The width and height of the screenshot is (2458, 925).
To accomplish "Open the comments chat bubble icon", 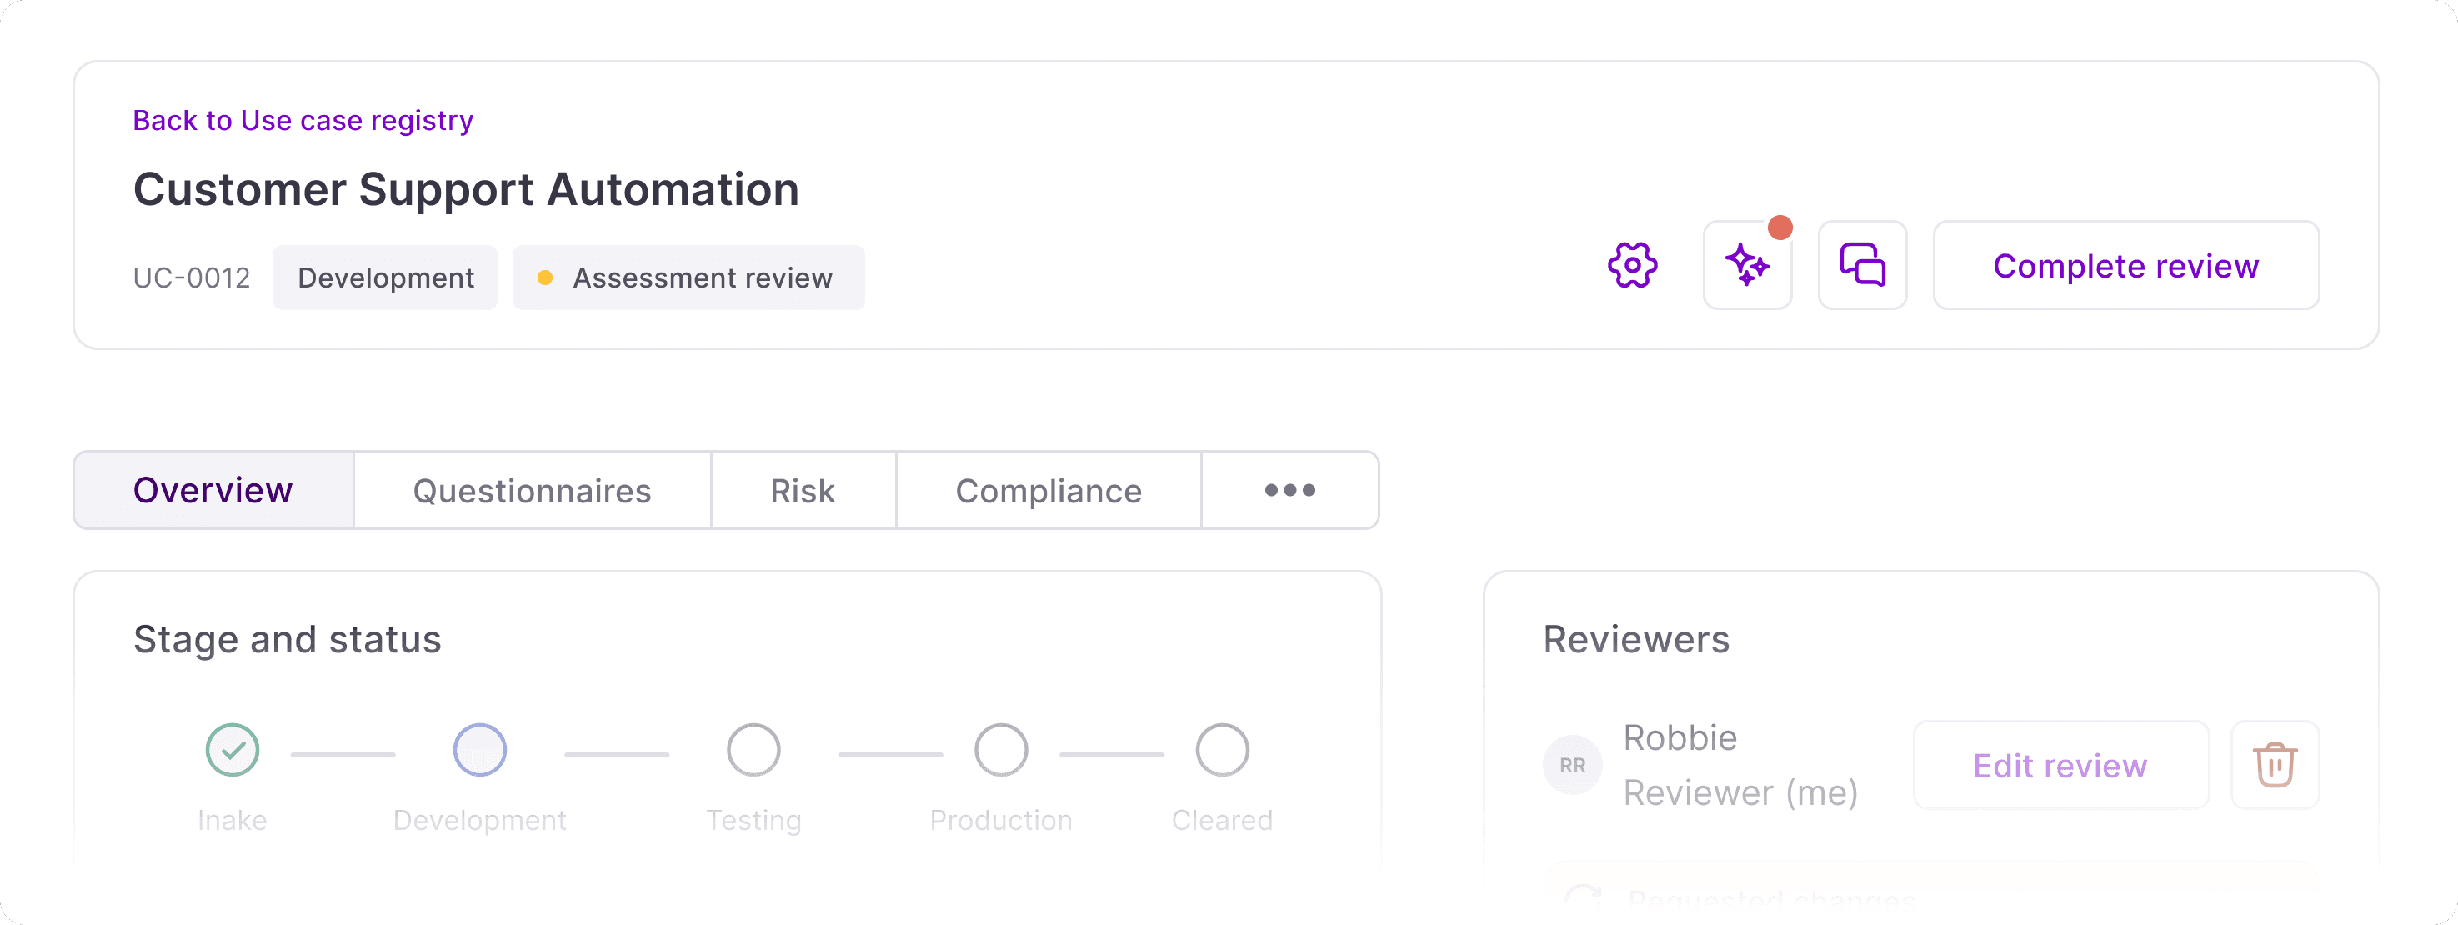I will tap(1862, 265).
